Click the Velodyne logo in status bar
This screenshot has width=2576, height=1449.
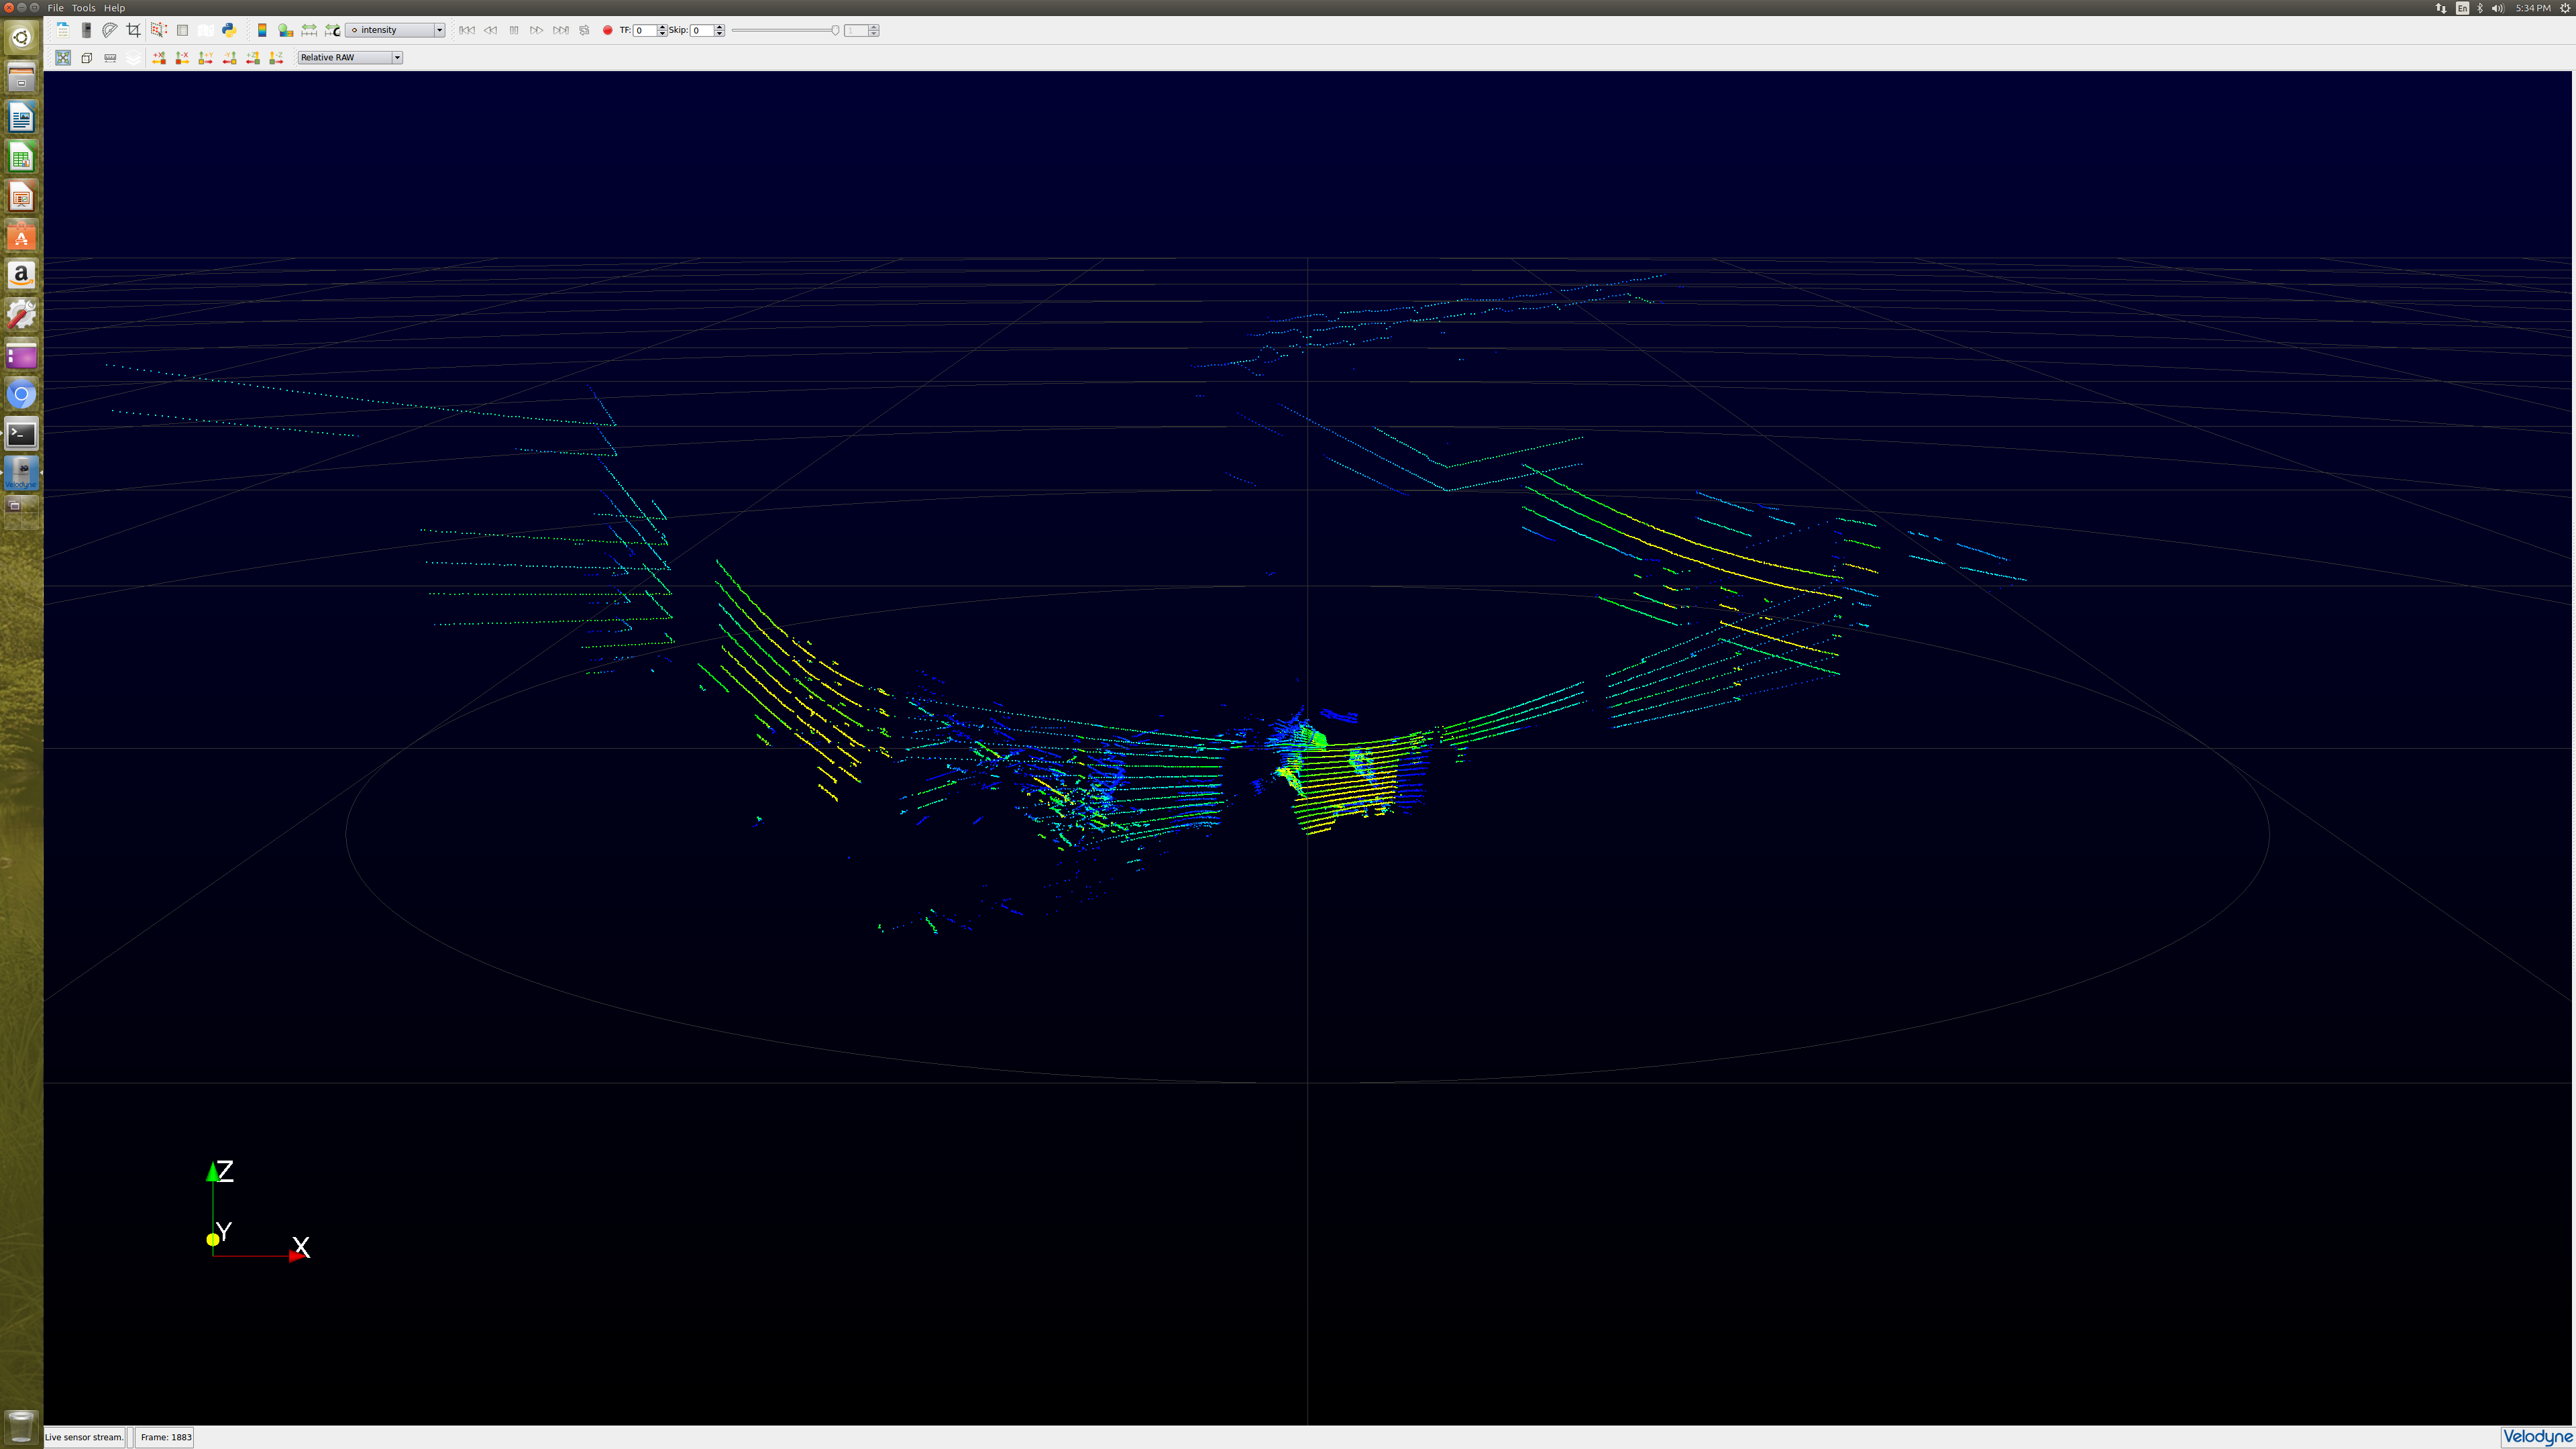click(x=2535, y=1438)
